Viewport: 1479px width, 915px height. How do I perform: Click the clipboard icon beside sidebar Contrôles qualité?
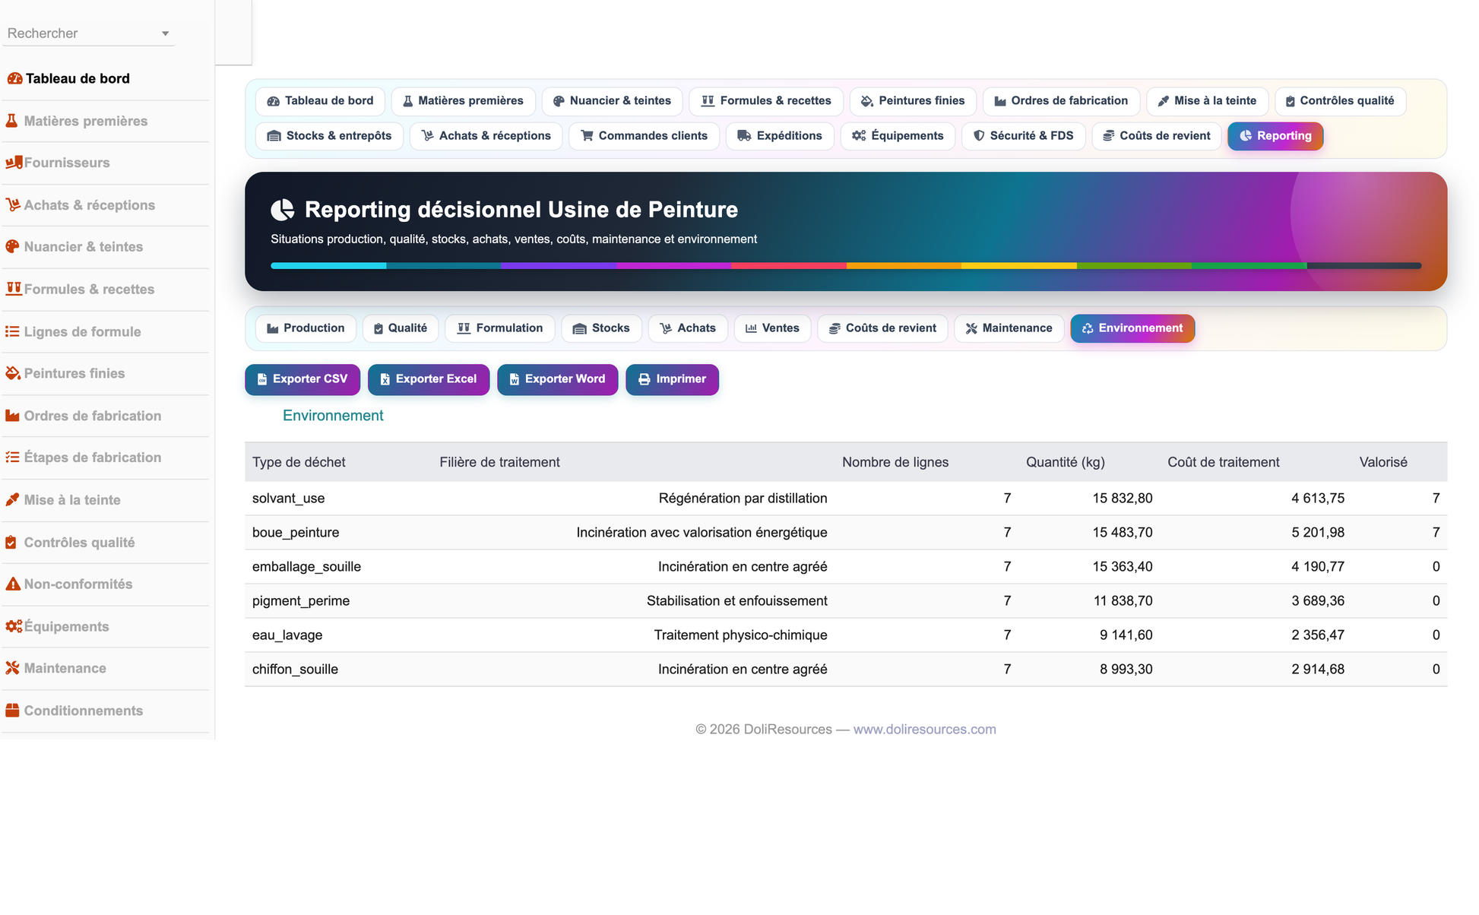11,543
